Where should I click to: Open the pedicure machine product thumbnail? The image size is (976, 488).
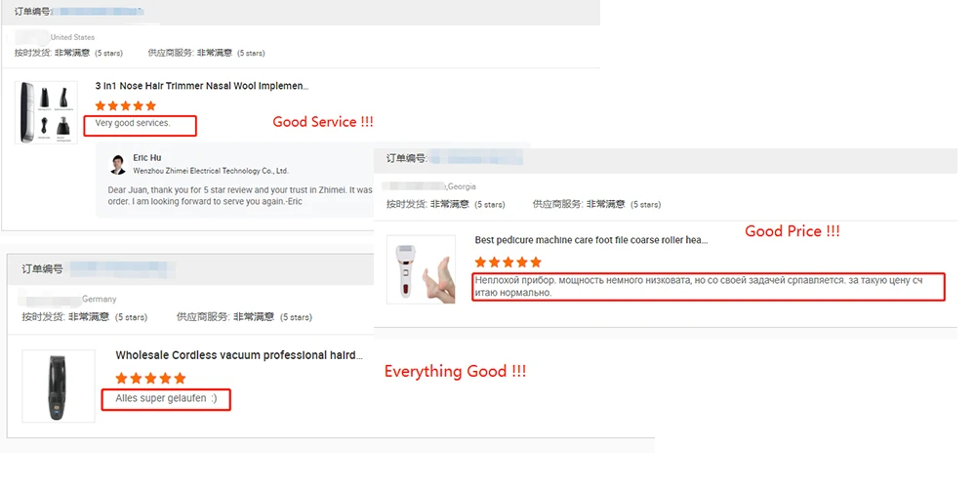tap(421, 269)
